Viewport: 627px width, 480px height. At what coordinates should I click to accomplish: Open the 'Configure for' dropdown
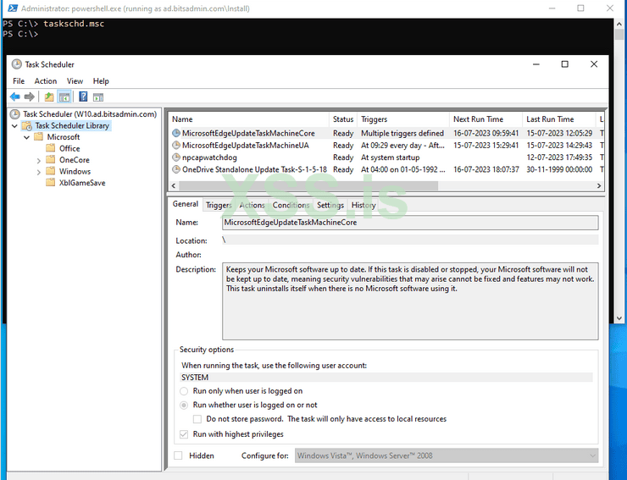coord(446,455)
